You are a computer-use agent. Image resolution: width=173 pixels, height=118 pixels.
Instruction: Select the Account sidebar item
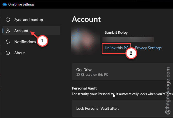(x=31, y=31)
